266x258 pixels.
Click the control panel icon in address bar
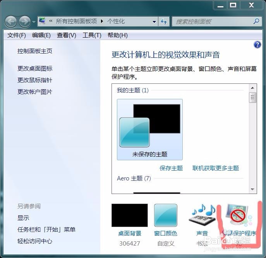pyautogui.click(x=42, y=21)
